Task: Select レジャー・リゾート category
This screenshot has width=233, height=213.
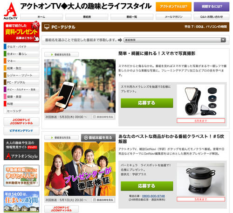Action: [21, 75]
